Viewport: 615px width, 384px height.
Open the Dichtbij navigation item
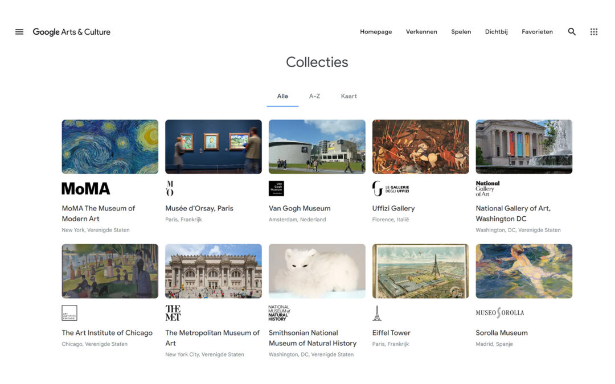point(496,32)
